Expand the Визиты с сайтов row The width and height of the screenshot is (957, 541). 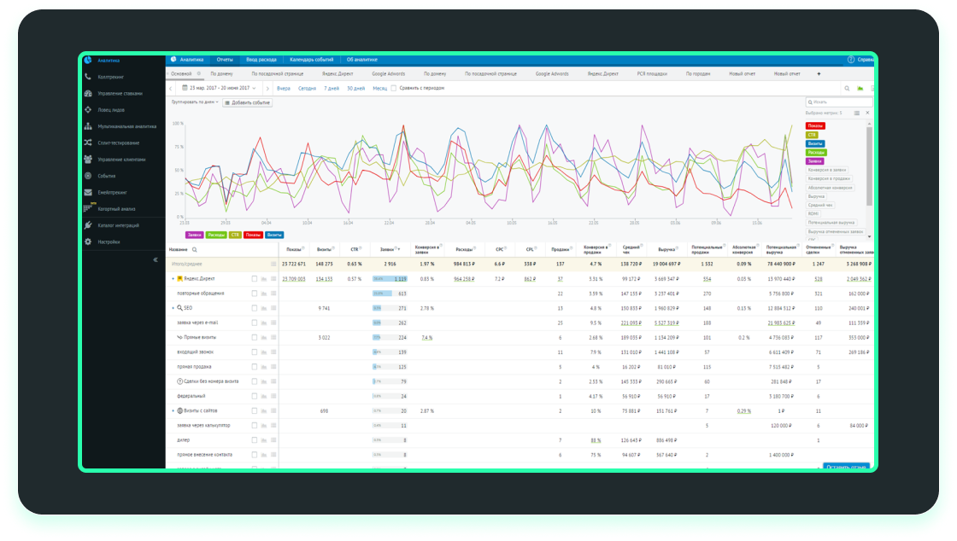(x=173, y=410)
